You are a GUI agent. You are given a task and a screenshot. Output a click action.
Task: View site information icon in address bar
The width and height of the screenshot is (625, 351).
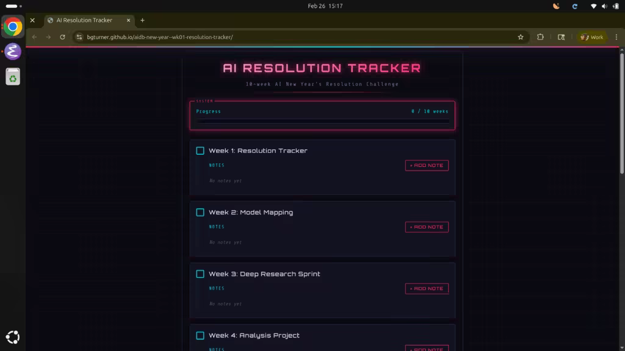(x=79, y=37)
